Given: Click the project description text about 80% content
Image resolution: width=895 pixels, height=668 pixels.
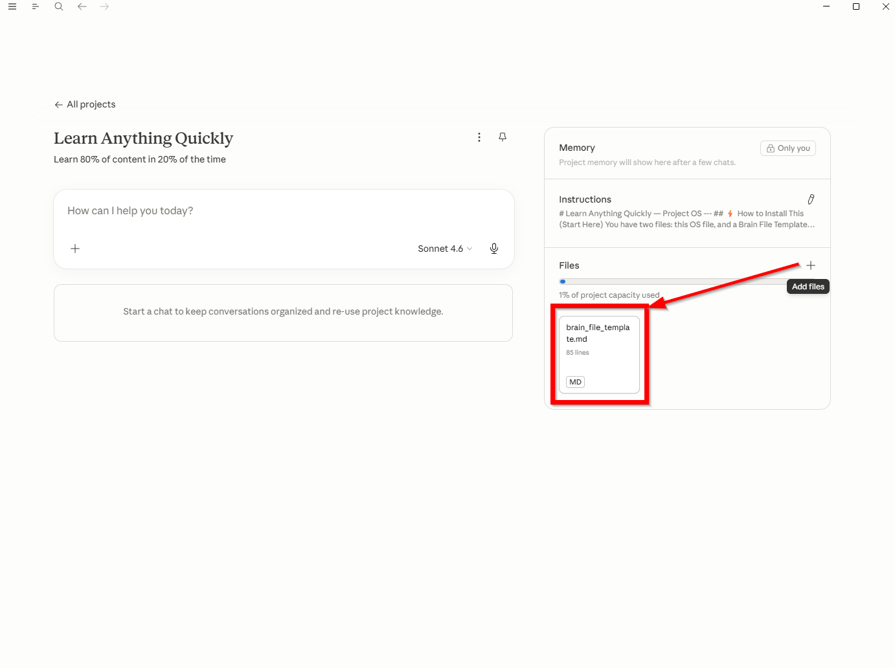Looking at the screenshot, I should tap(140, 159).
